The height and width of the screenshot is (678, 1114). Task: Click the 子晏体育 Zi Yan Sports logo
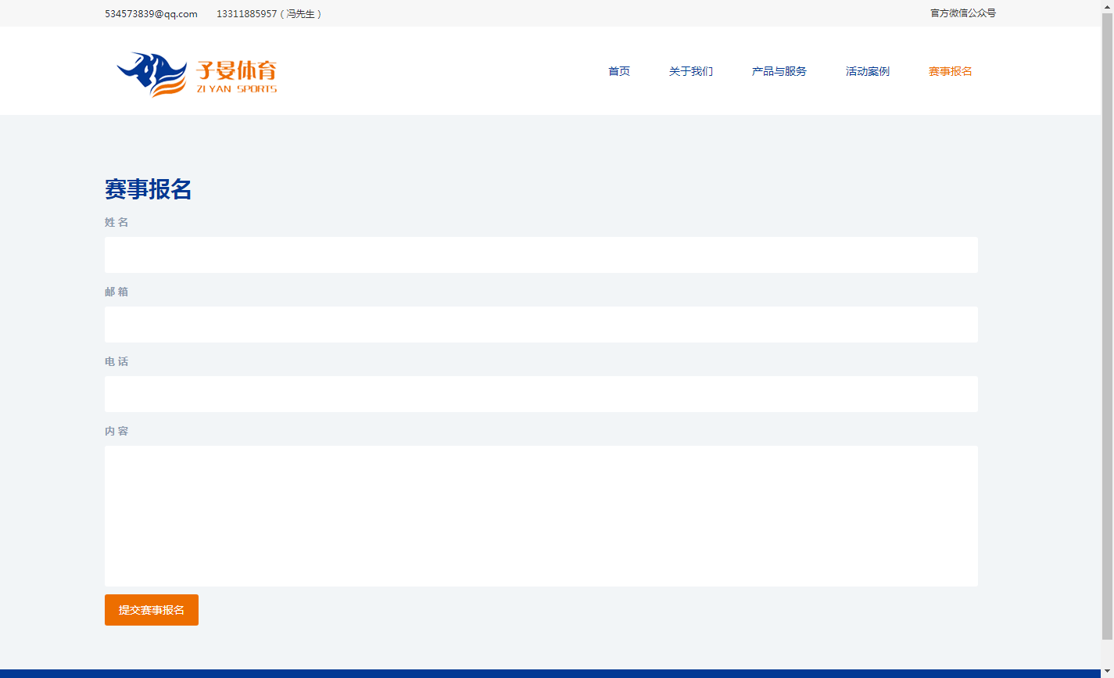(x=196, y=73)
